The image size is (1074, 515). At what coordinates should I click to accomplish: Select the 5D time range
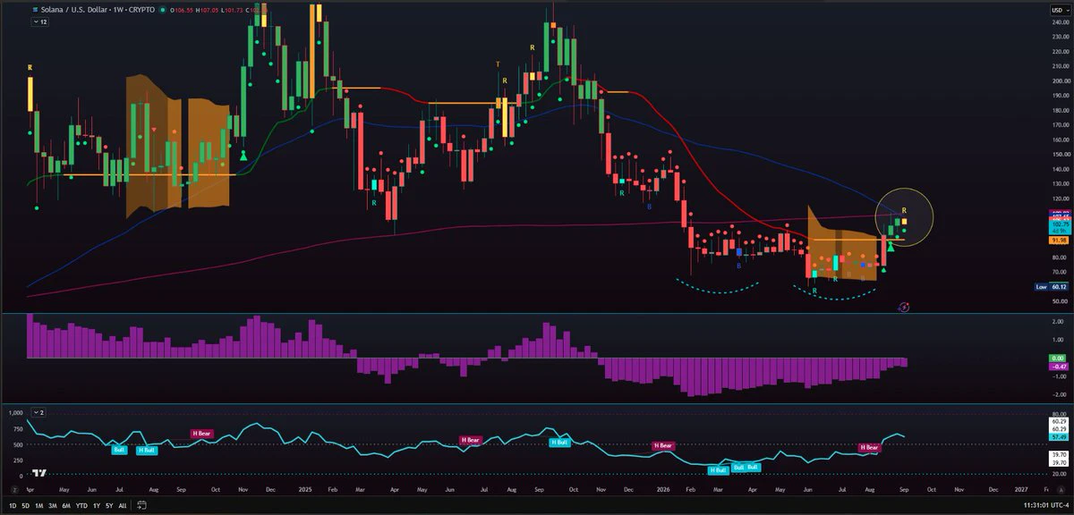(x=26, y=506)
